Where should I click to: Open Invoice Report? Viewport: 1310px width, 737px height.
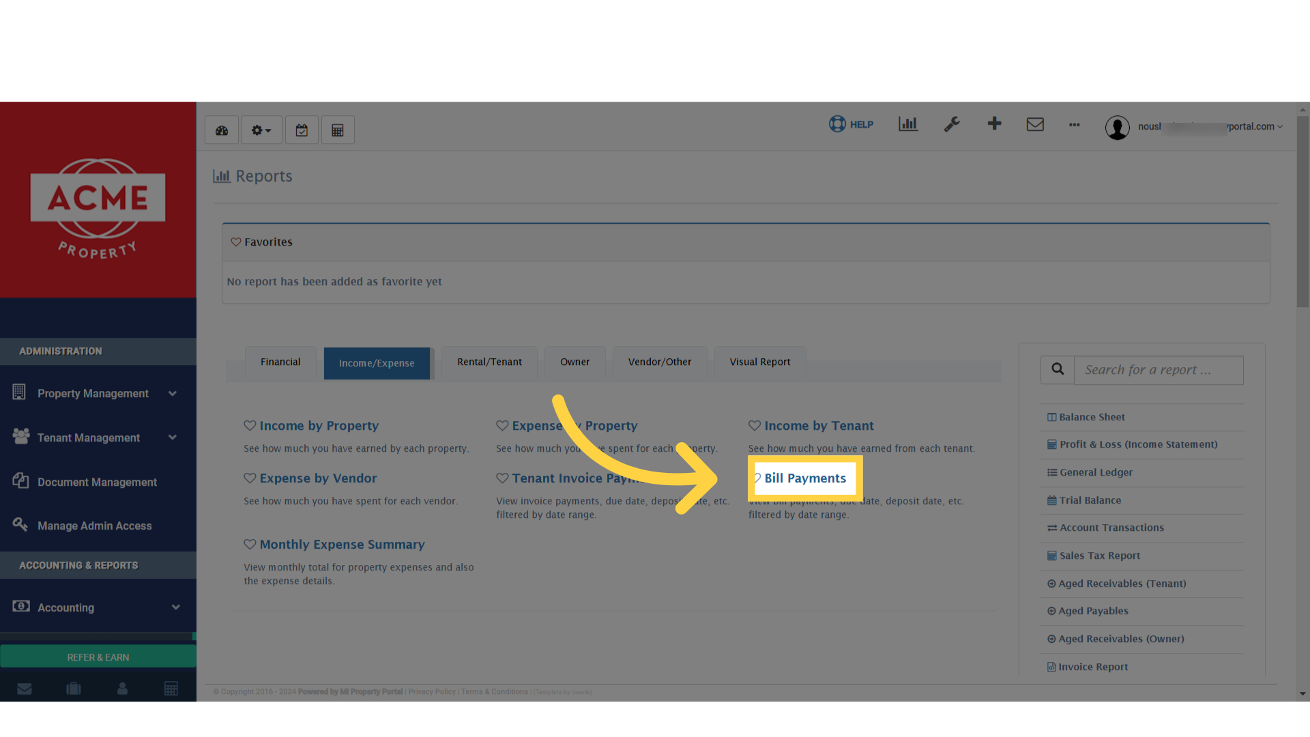click(1093, 667)
